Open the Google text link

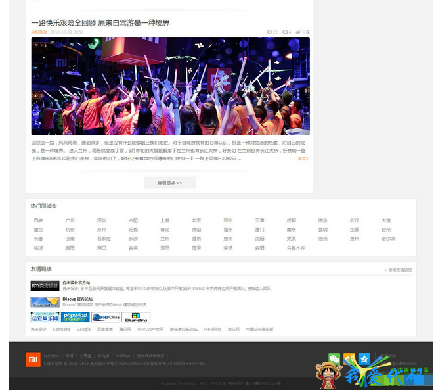pos(83,329)
